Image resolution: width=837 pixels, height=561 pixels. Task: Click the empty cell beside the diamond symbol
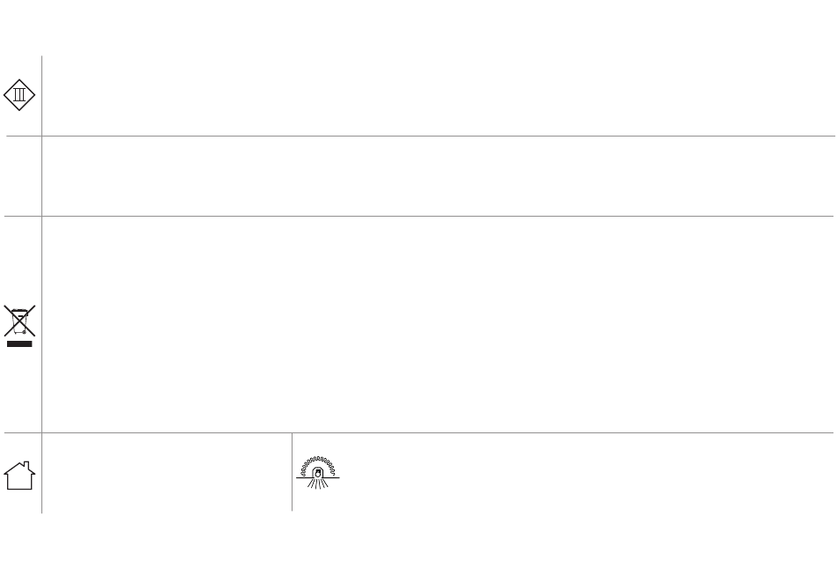pos(438,96)
